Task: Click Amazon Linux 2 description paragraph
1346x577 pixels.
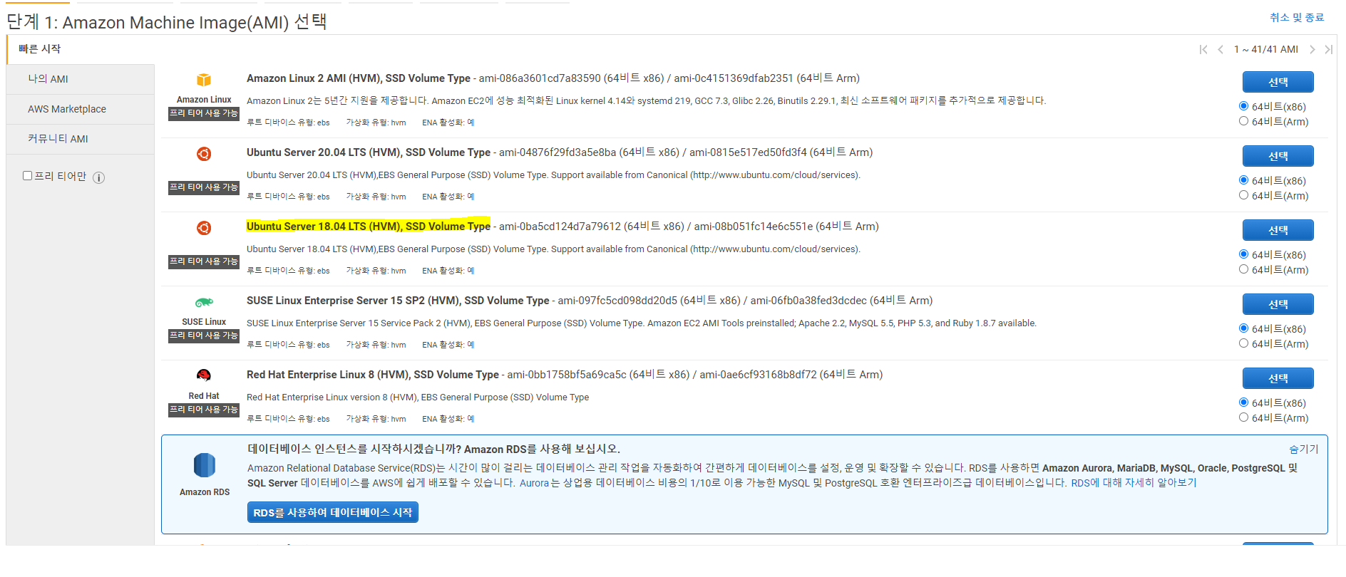Action: [x=647, y=100]
